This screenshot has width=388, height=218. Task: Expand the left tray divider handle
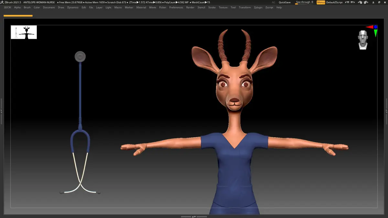pyautogui.click(x=1, y=111)
